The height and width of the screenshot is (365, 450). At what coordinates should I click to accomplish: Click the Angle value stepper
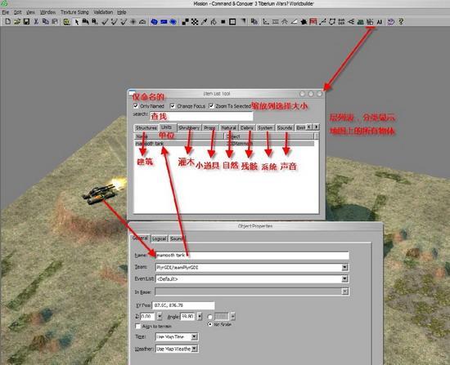(x=200, y=316)
